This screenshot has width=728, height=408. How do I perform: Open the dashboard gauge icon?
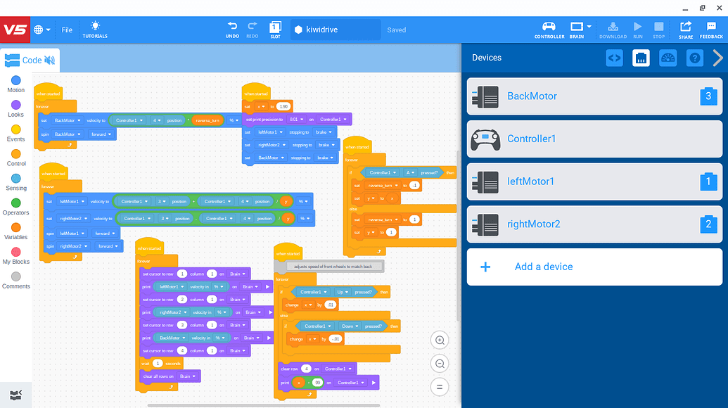[x=668, y=58]
